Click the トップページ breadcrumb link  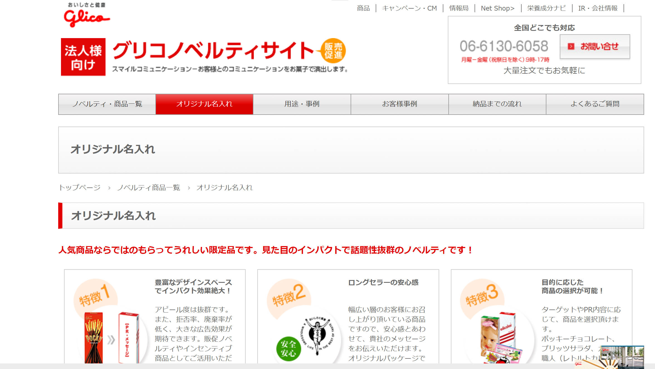(80, 188)
